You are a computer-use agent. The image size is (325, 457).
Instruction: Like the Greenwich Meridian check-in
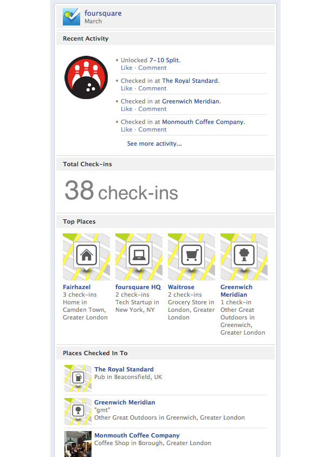[x=127, y=109]
